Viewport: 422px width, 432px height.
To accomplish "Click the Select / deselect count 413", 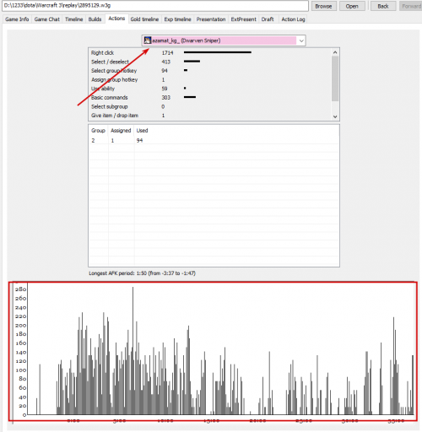I will coord(166,62).
